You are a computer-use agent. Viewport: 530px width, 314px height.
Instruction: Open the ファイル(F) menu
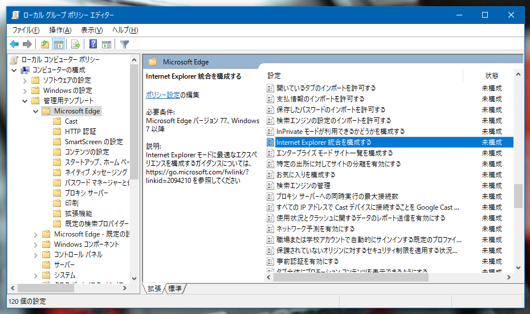(26, 30)
